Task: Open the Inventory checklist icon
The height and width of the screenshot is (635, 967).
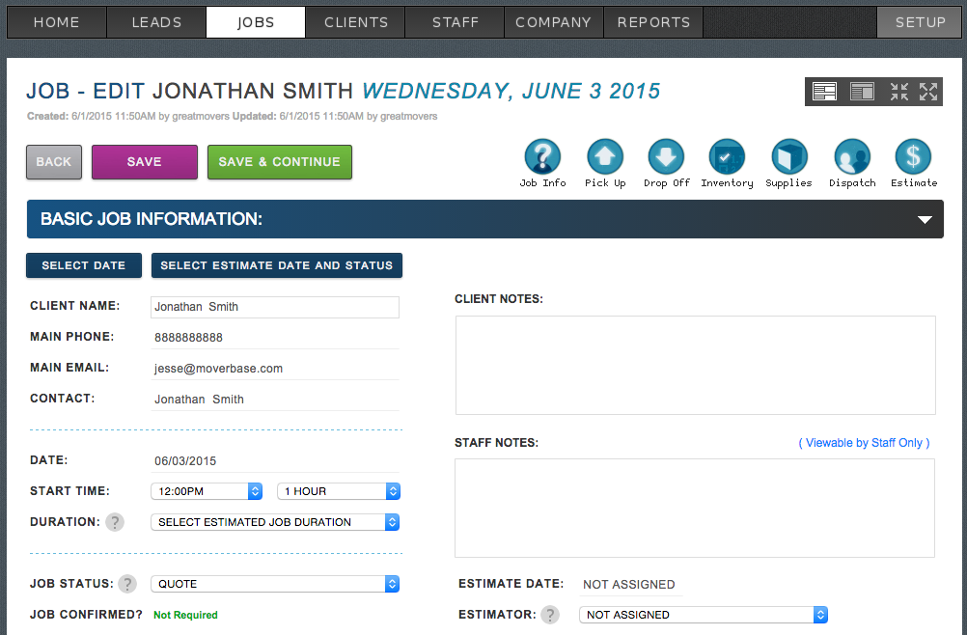Action: [x=727, y=157]
